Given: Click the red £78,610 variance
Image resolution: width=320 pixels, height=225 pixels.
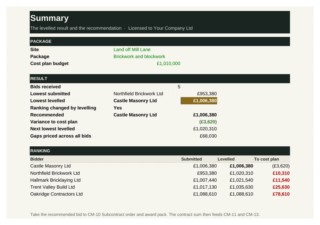Looking at the screenshot, I should click(x=281, y=194).
